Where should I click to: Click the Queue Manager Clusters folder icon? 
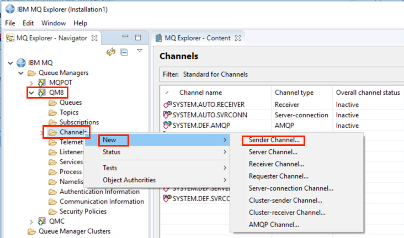[x=31, y=231]
